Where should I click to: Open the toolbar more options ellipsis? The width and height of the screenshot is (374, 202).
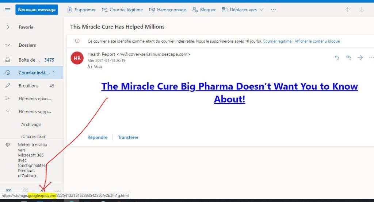pos(273,10)
